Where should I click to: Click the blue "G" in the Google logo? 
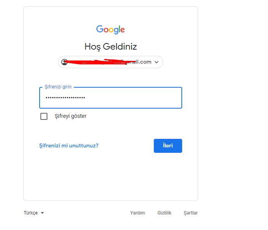pos(99,29)
